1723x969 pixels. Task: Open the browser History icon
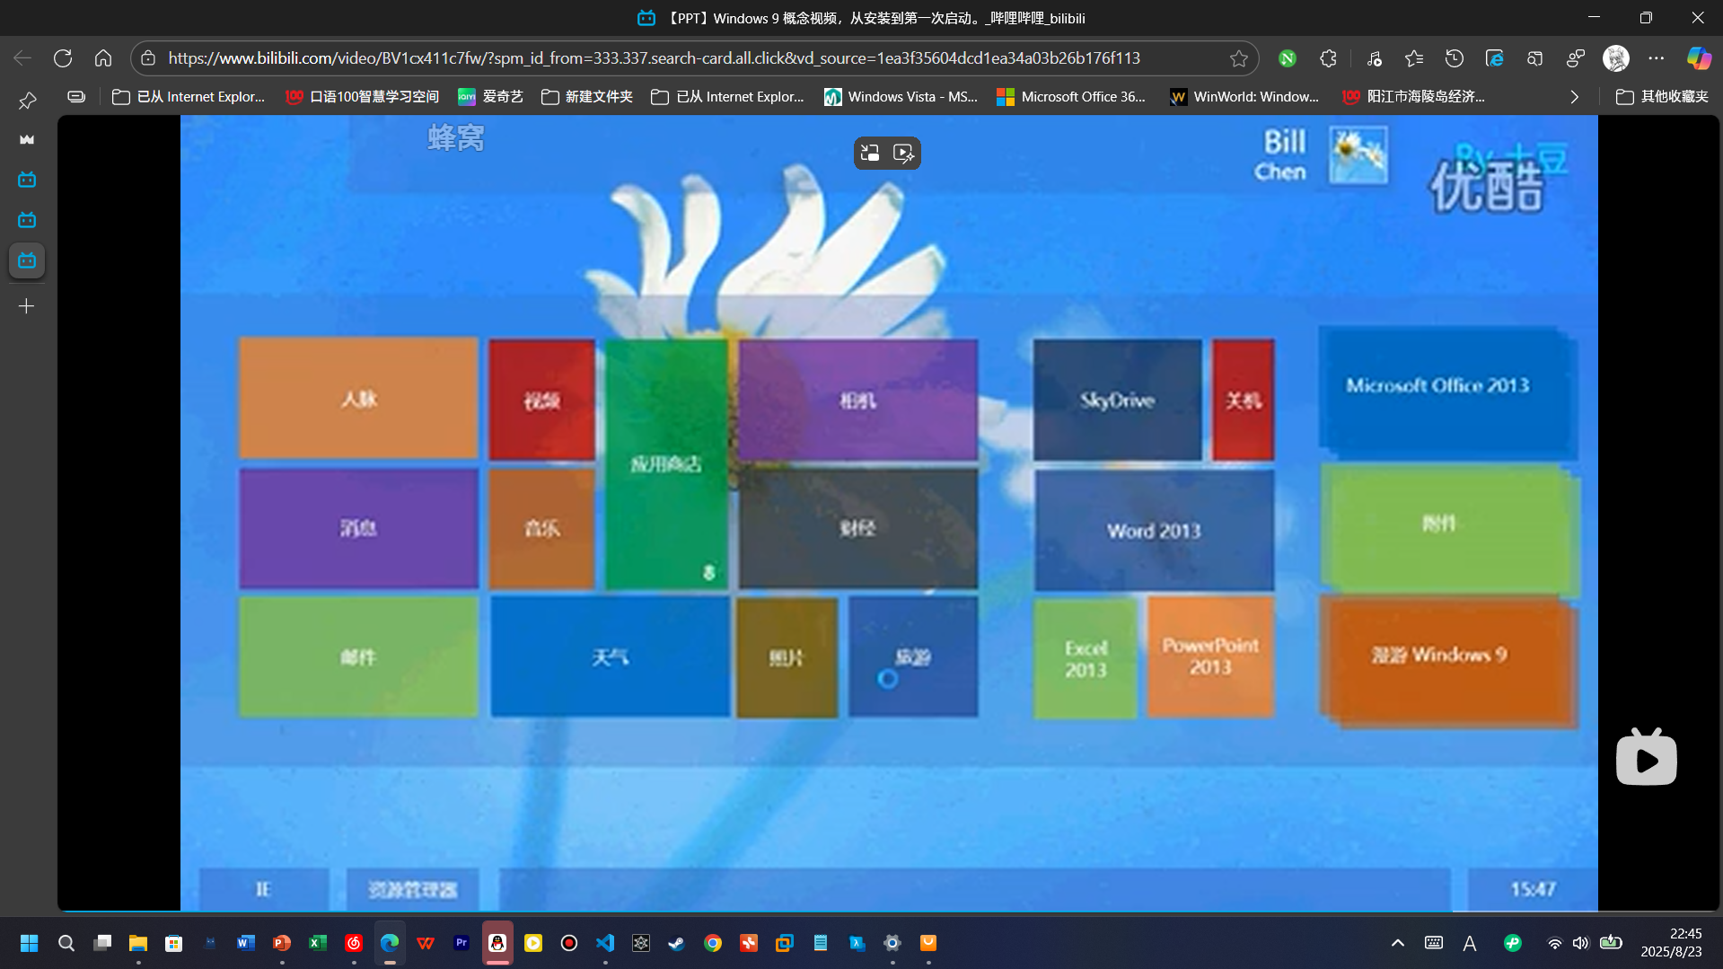coord(1455,58)
